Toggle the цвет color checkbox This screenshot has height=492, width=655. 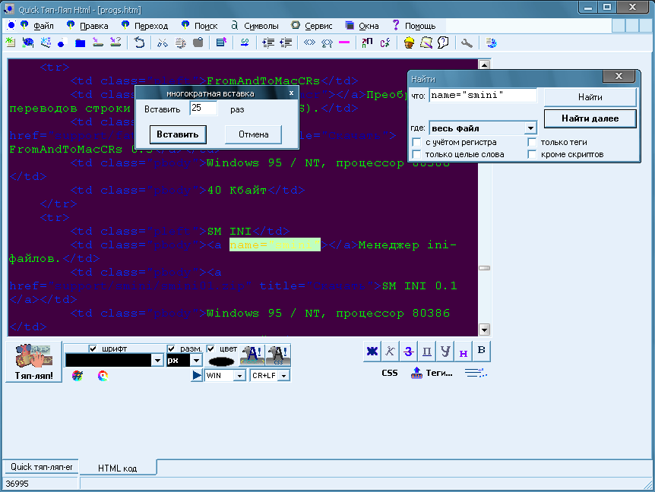(x=210, y=348)
